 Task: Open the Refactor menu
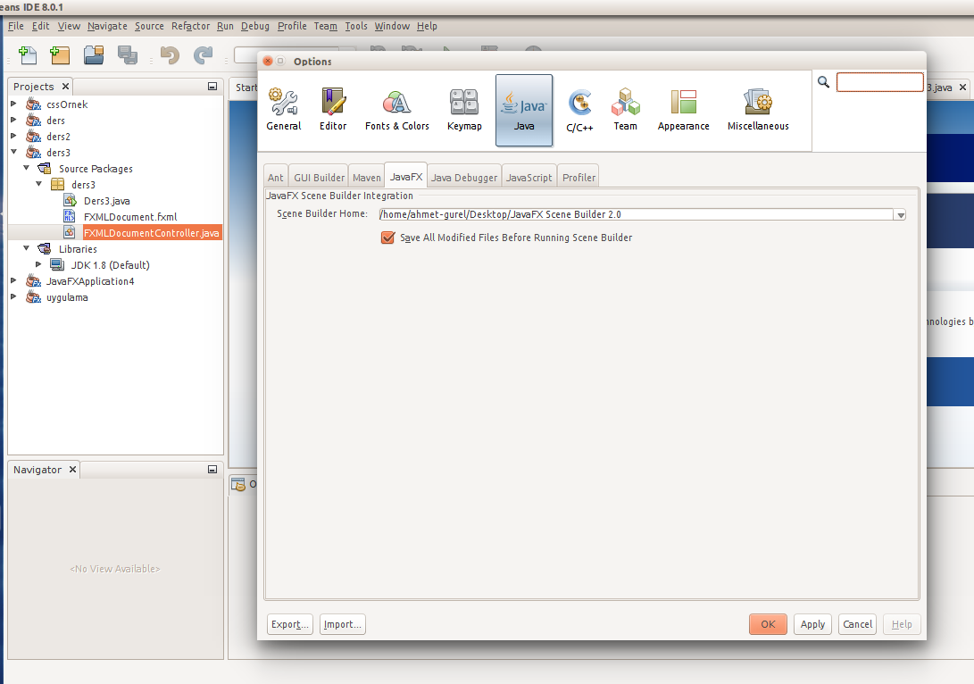click(x=191, y=26)
